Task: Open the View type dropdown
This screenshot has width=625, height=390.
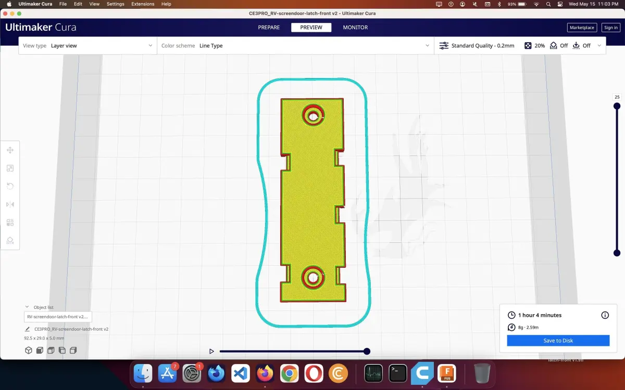Action: pos(87,46)
